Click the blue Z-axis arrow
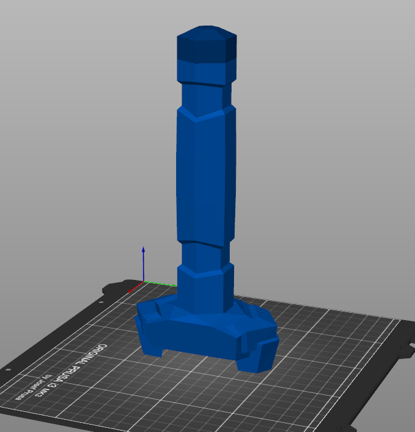The height and width of the screenshot is (432, 415). point(143,264)
